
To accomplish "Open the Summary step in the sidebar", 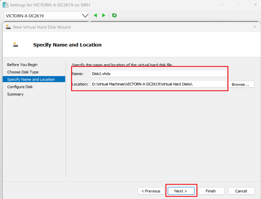I will (15, 94).
